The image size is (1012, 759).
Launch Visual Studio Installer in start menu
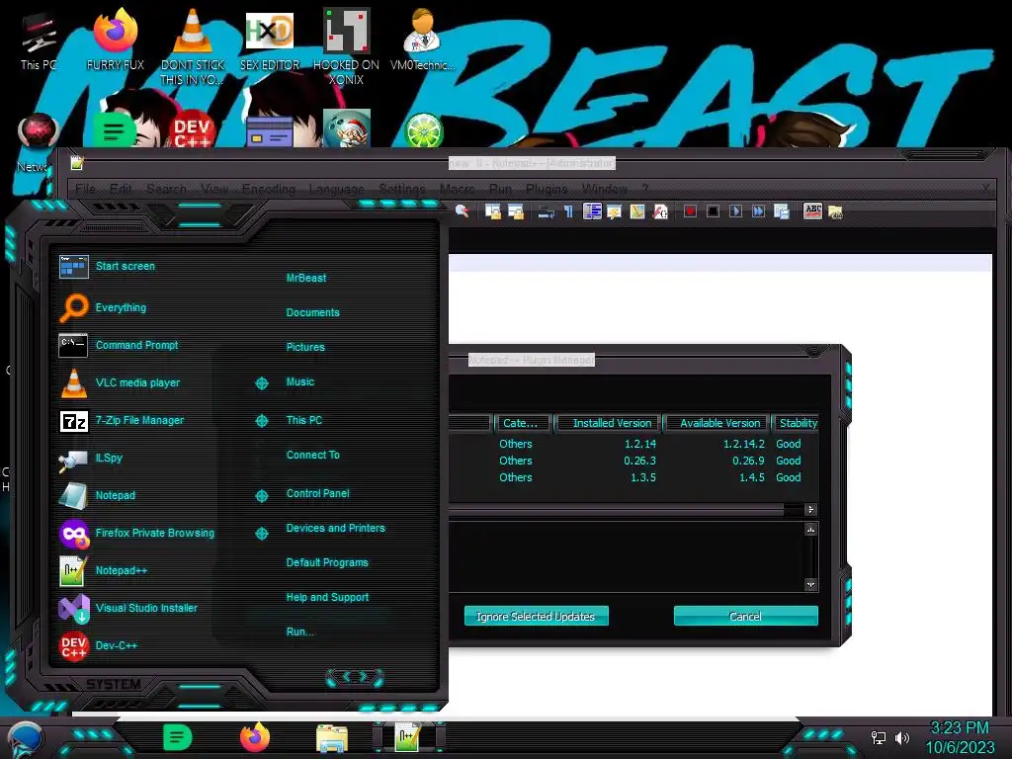coord(146,608)
